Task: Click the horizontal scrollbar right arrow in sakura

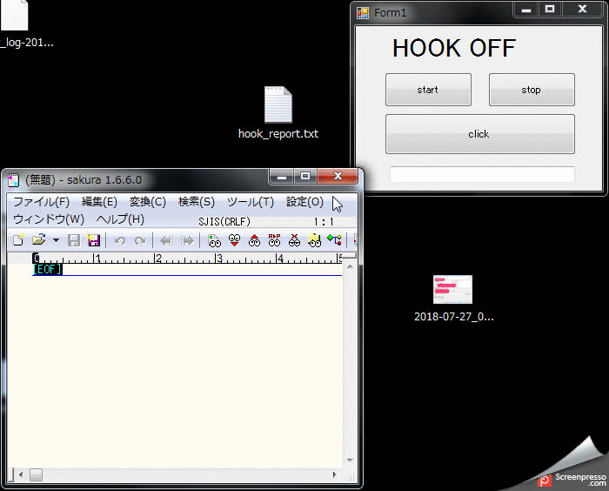Action: (x=334, y=474)
